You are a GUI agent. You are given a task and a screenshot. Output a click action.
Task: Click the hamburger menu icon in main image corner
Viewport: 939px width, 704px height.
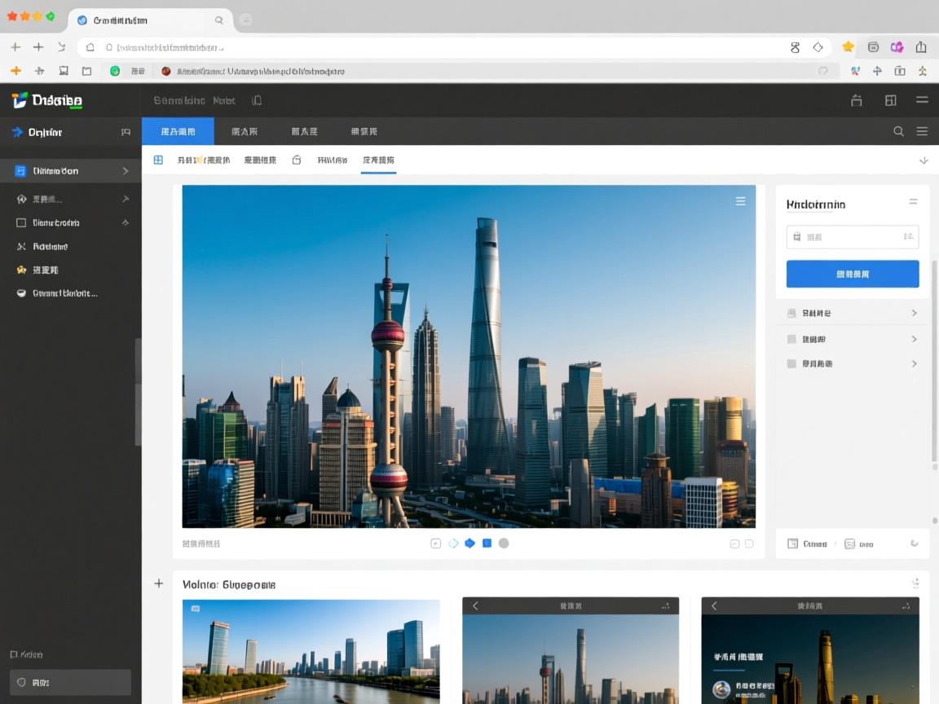(740, 201)
